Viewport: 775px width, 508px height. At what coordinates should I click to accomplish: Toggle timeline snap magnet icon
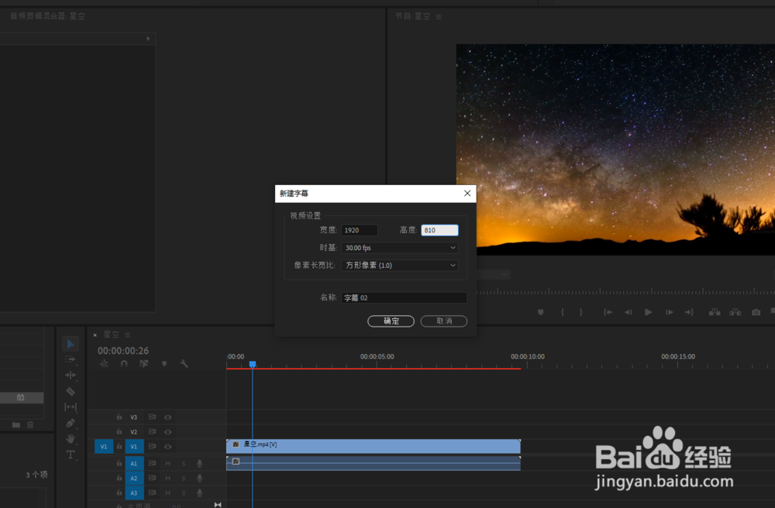pyautogui.click(x=124, y=364)
